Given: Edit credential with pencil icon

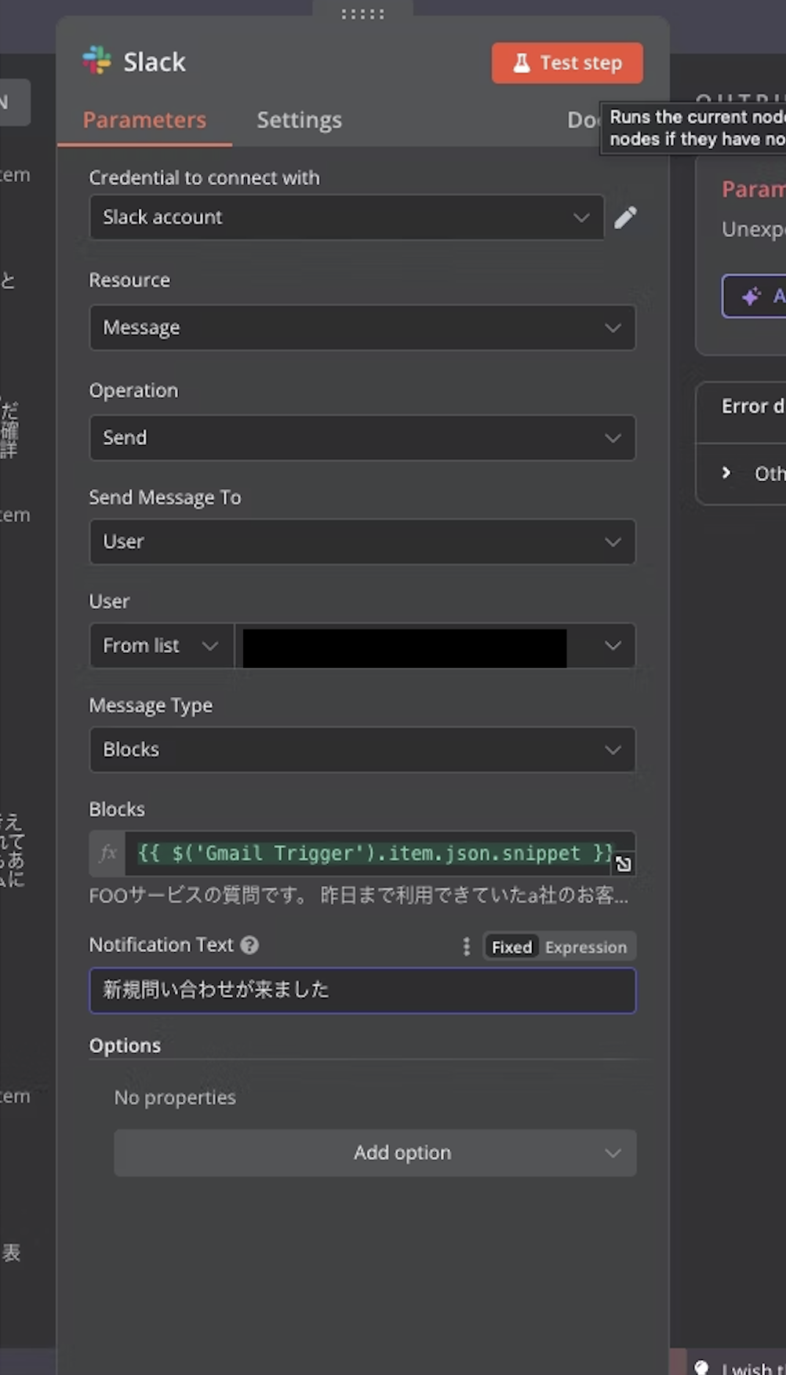Looking at the screenshot, I should (625, 217).
